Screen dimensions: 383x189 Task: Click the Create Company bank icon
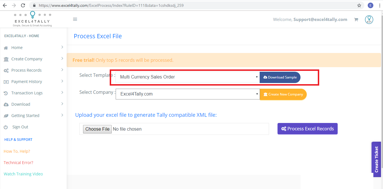tap(6, 59)
